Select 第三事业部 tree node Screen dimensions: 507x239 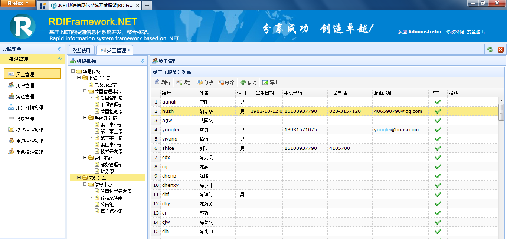pos(111,138)
